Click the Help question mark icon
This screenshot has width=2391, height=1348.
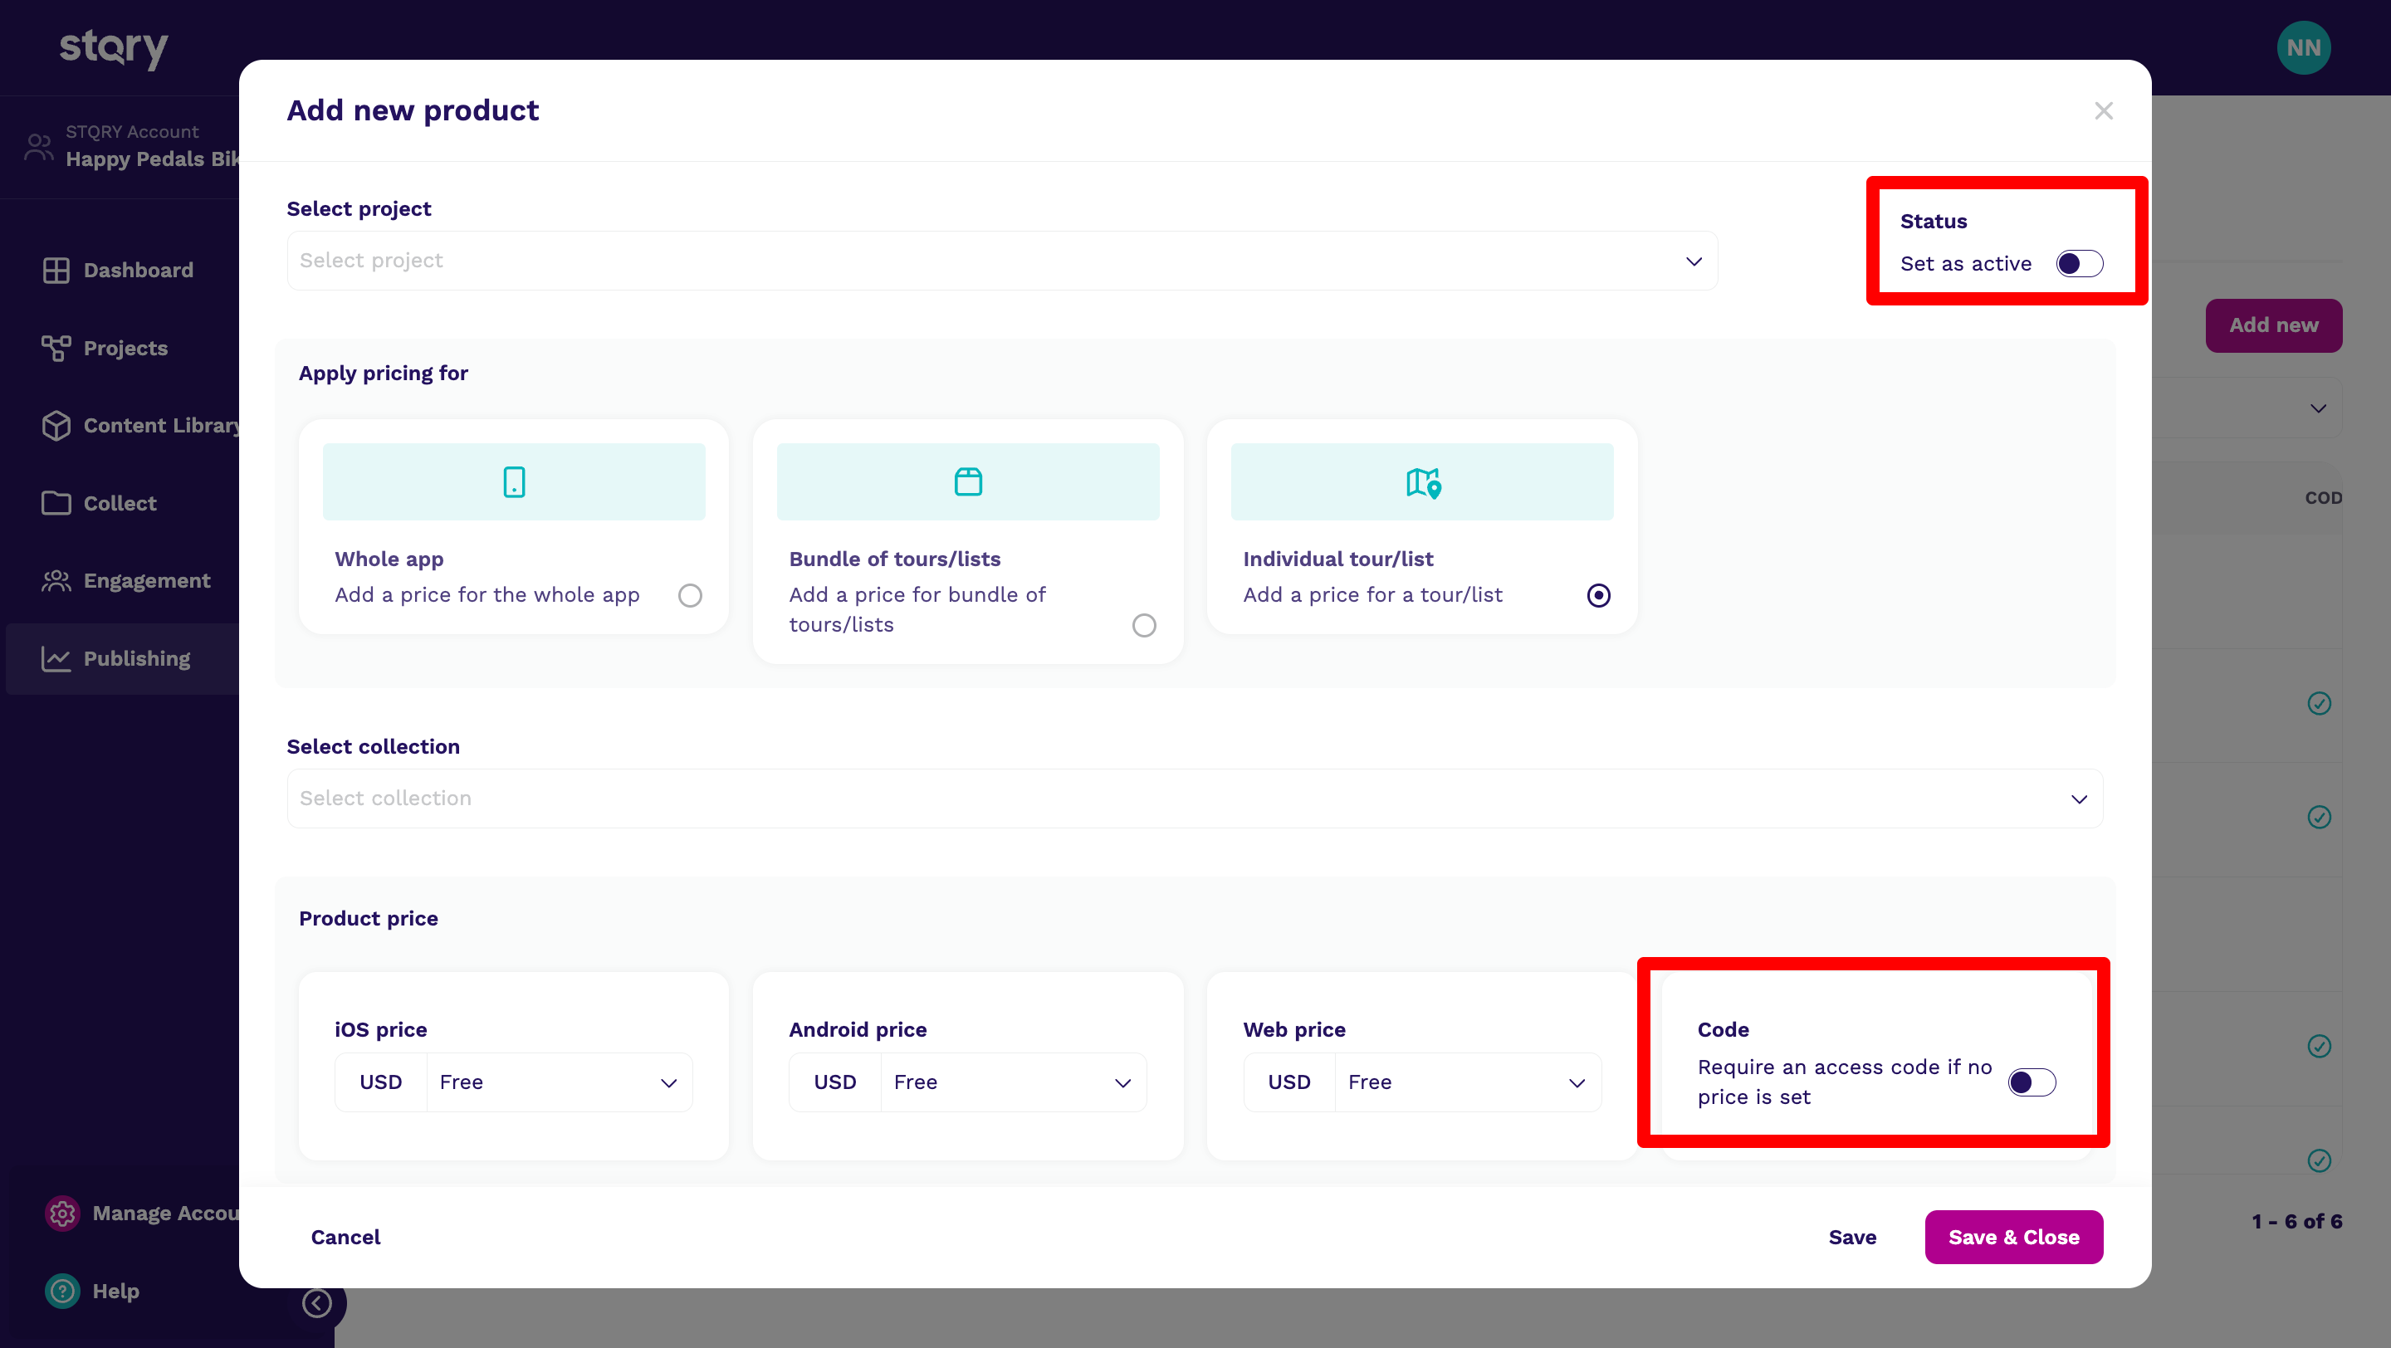pos(62,1291)
